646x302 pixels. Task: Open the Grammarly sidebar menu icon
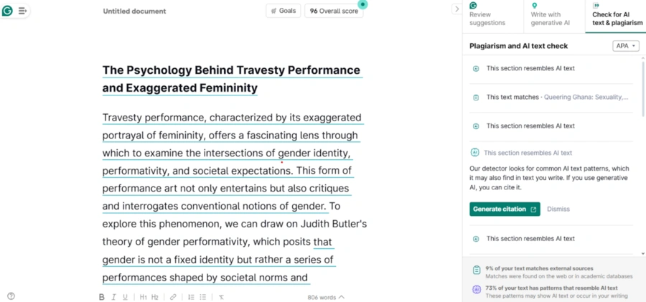[x=22, y=11]
